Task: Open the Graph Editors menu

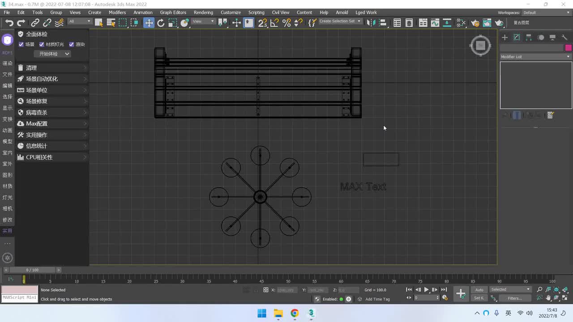Action: 173,13
